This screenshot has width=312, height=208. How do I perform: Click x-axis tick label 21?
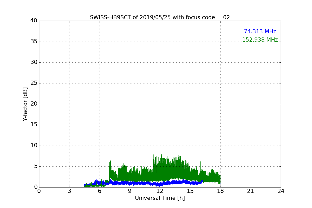click(x=251, y=191)
